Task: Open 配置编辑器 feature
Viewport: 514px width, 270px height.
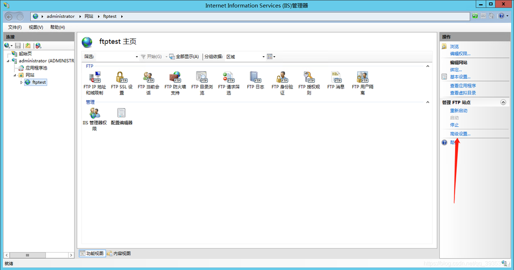Action: [122, 117]
